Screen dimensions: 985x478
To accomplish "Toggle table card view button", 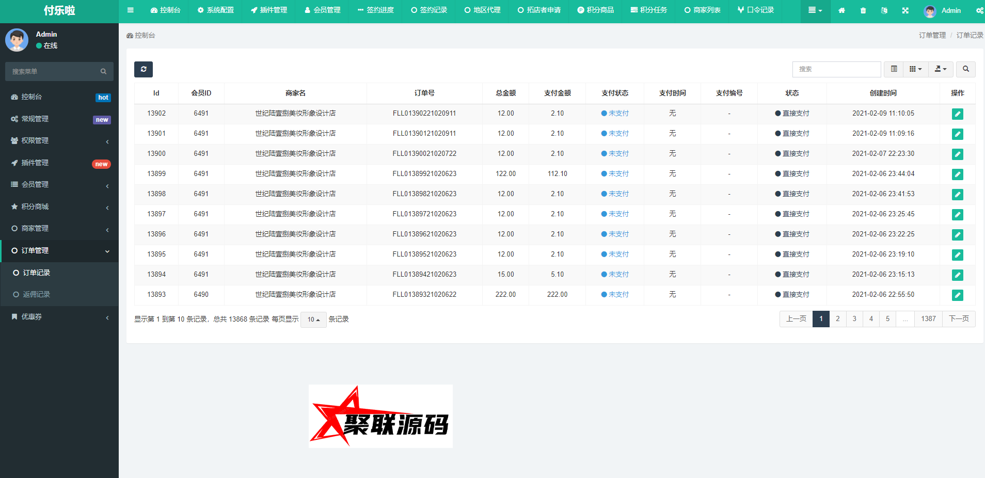I will point(894,69).
